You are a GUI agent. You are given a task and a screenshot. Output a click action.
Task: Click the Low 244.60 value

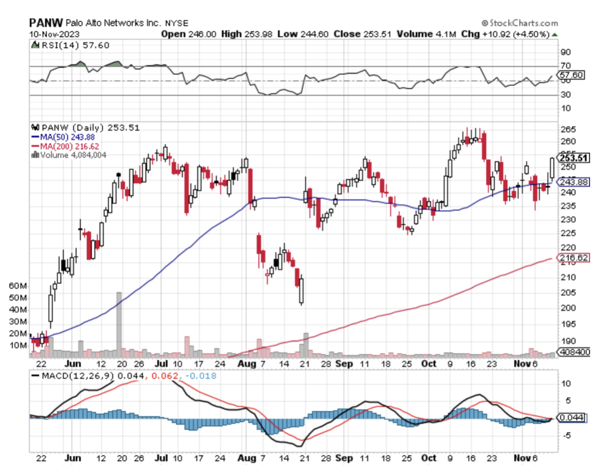pyautogui.click(x=303, y=34)
